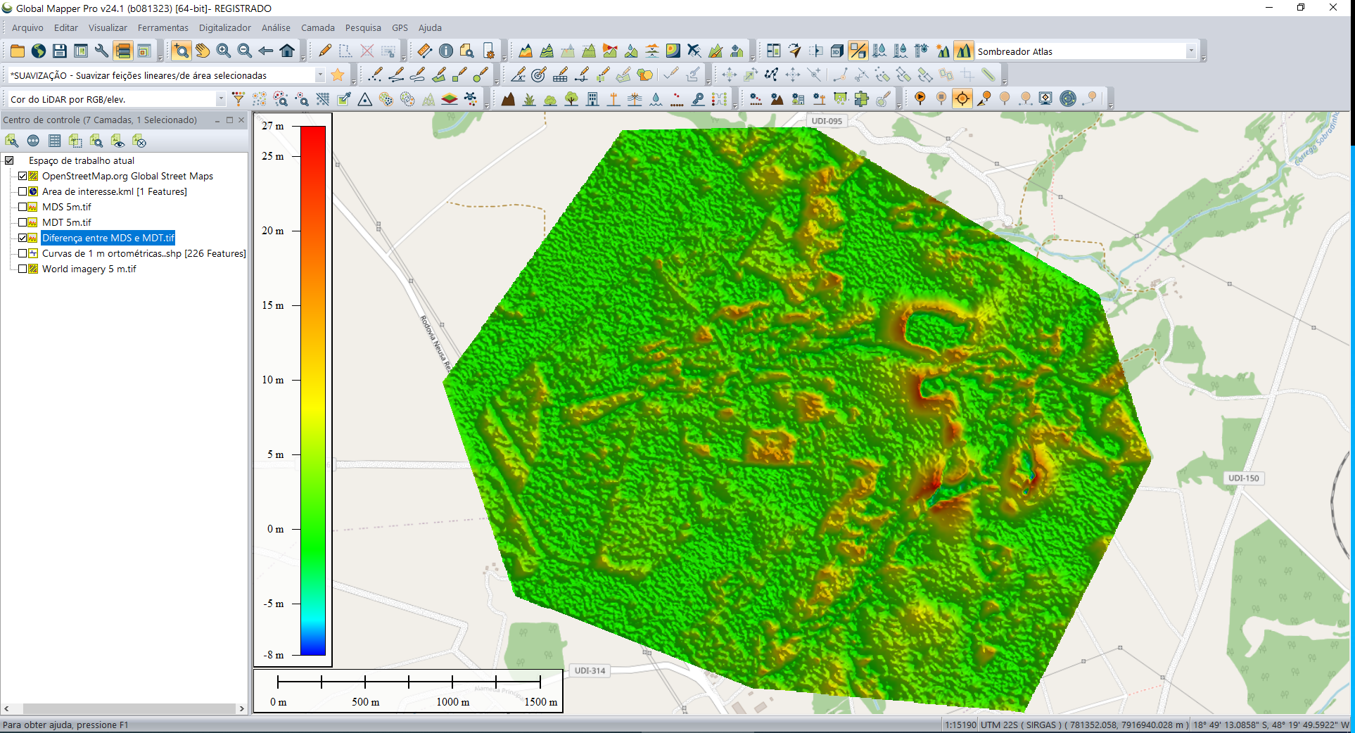Select the Measure ruler tool
The image size is (1355, 733).
pyautogui.click(x=424, y=51)
